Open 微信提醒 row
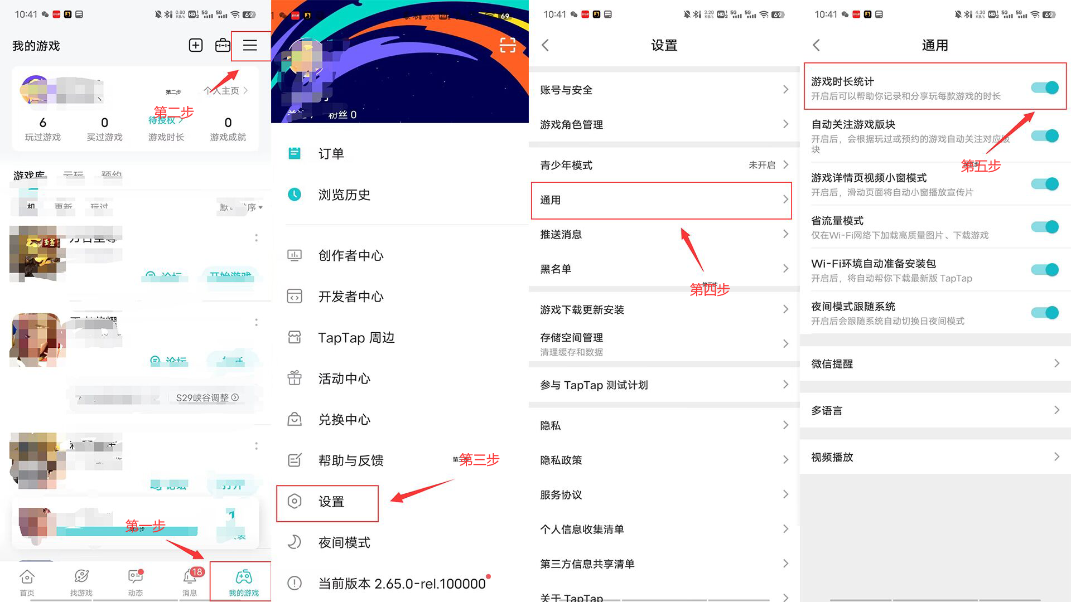This screenshot has height=602, width=1071. [935, 363]
